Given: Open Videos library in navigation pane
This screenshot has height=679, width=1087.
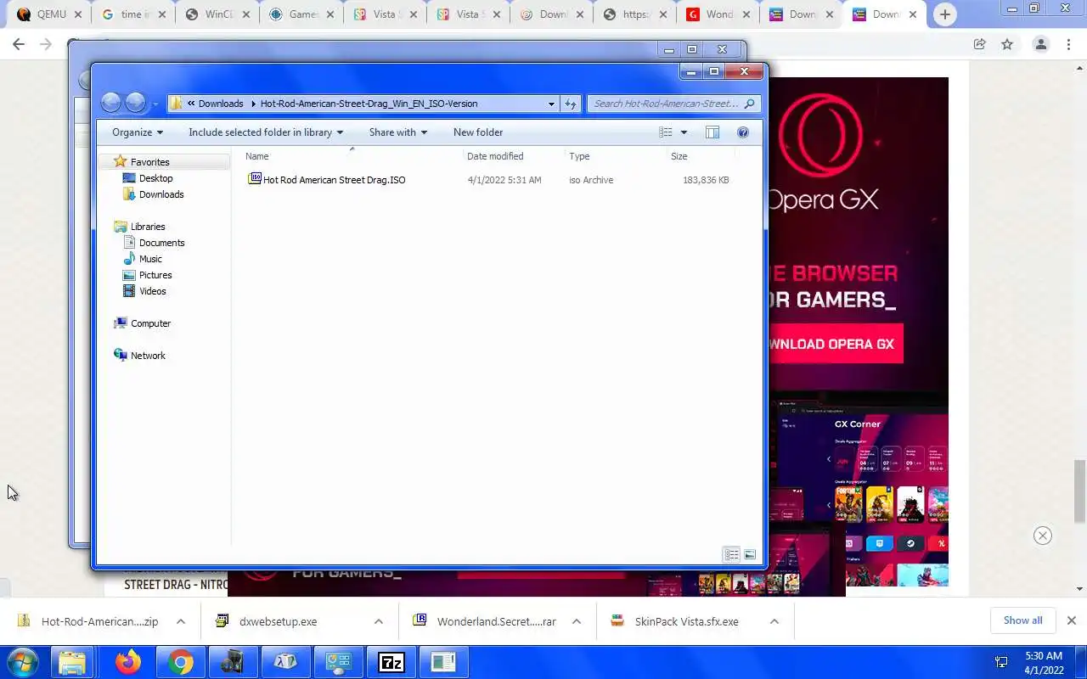Looking at the screenshot, I should [x=152, y=291].
